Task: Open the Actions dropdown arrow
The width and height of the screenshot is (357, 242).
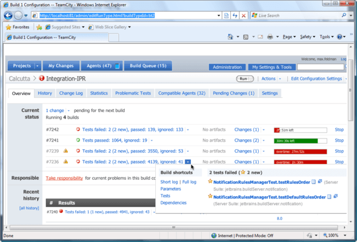Action: tap(280, 79)
